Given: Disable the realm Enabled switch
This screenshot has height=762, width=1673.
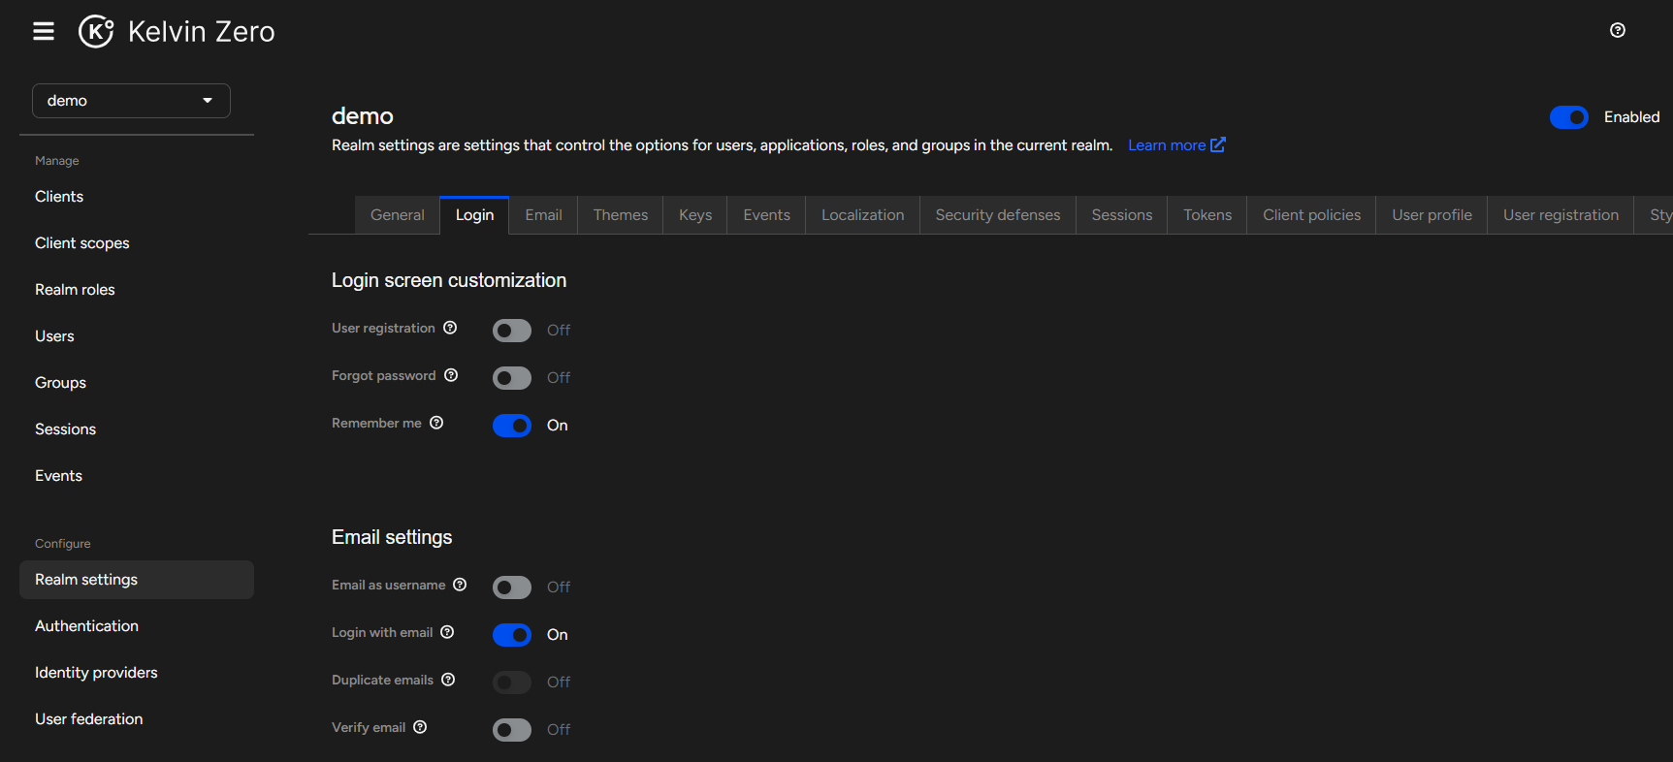Looking at the screenshot, I should [x=1568, y=117].
